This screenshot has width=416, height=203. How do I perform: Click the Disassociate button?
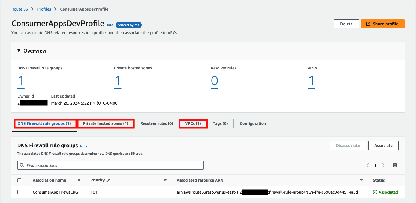(x=348, y=146)
